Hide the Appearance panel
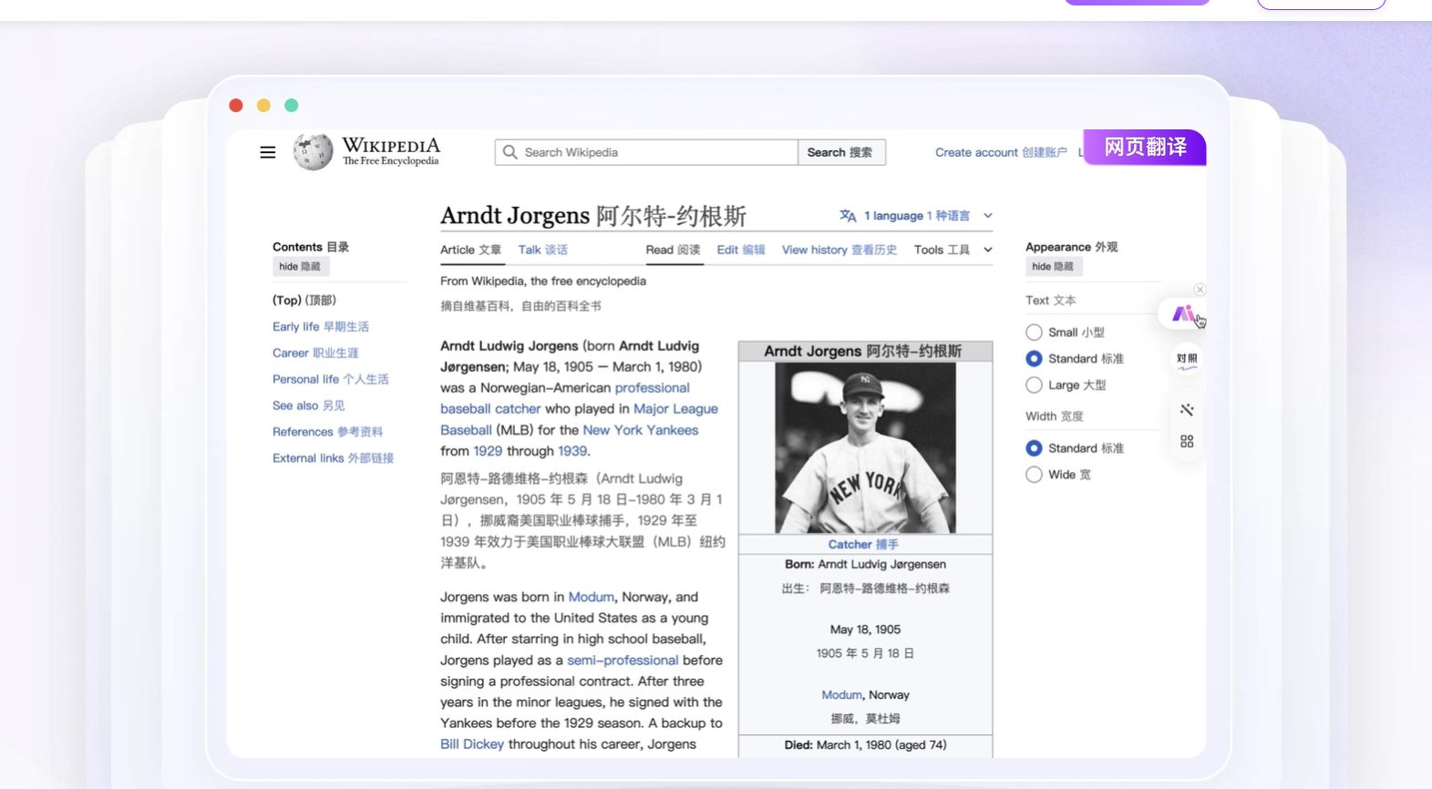 tap(1053, 267)
